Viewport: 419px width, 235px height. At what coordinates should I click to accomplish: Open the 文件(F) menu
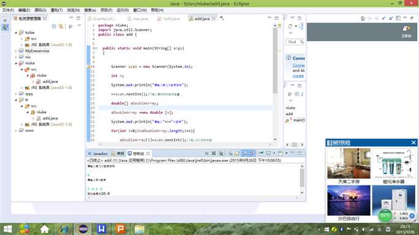coord(8,10)
